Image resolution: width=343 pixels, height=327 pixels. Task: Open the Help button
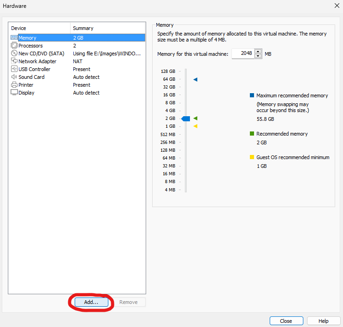[x=323, y=321]
